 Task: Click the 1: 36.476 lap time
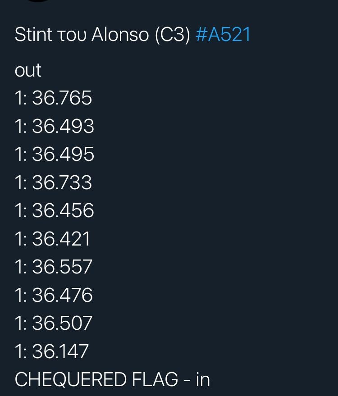[x=54, y=295]
